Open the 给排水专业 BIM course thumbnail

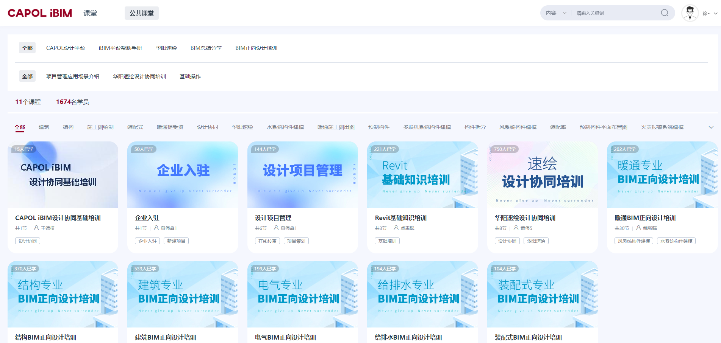coord(422,294)
